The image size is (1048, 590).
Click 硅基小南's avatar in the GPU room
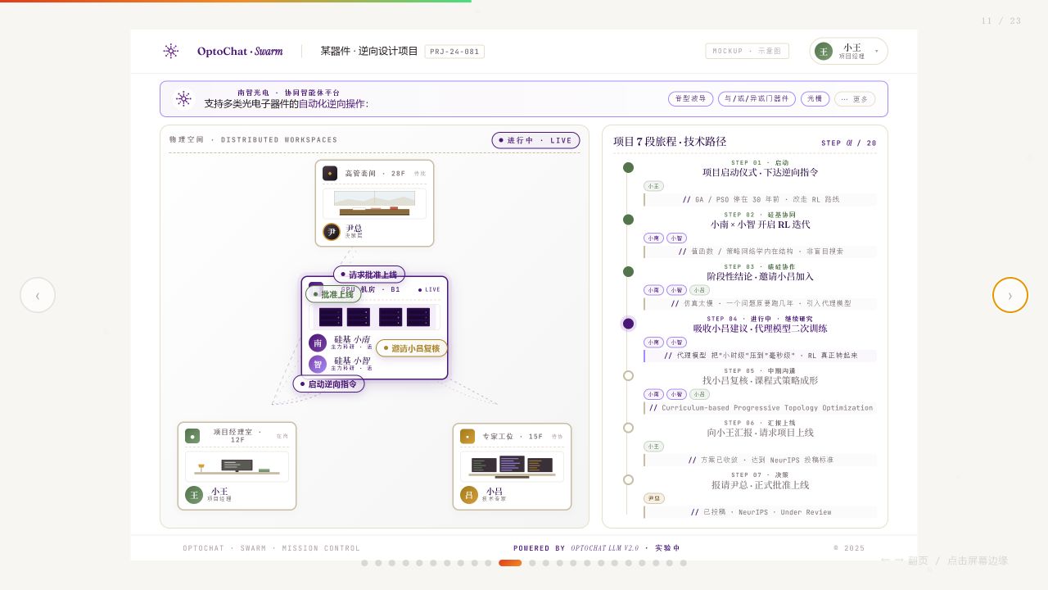pyautogui.click(x=318, y=343)
